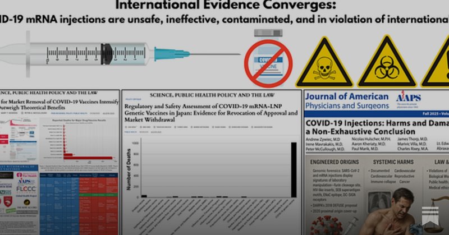Click the syringe illustration
Screen dimensions: 449x235
(120, 54)
